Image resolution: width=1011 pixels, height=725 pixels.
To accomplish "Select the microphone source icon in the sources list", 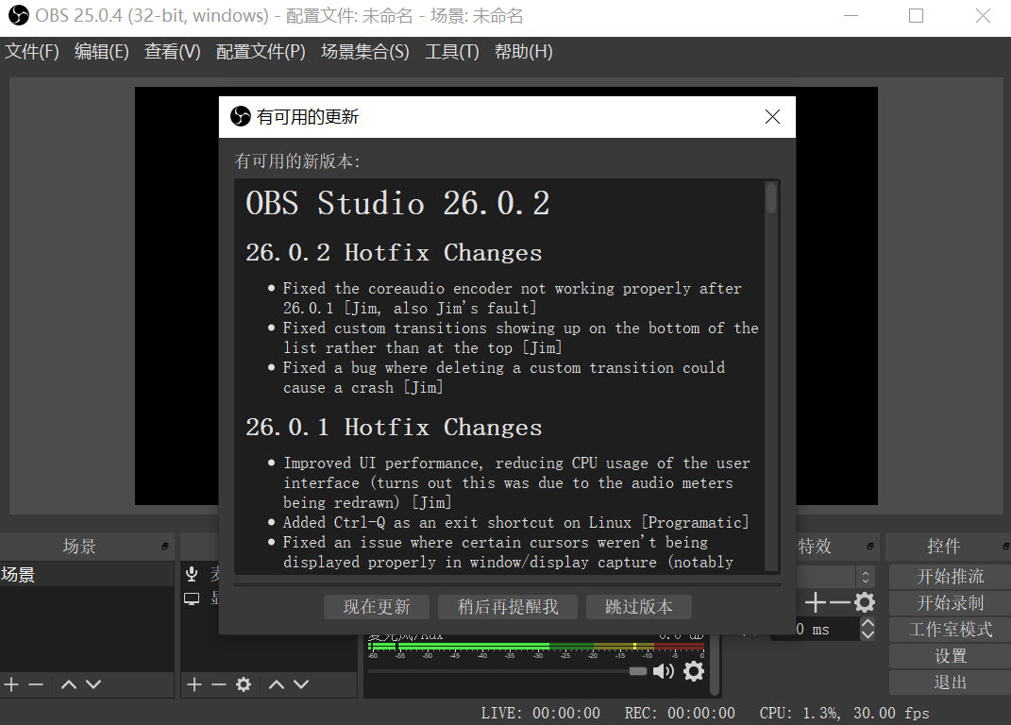I will (x=192, y=573).
